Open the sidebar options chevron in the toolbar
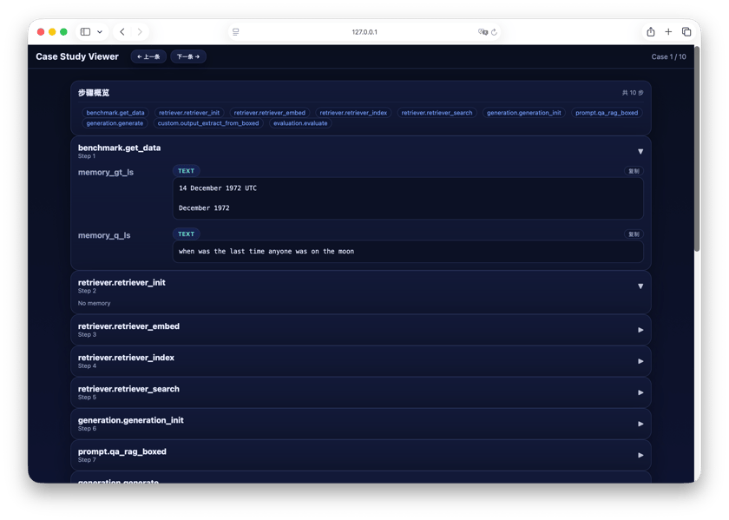This screenshot has width=729, height=520. (x=100, y=31)
